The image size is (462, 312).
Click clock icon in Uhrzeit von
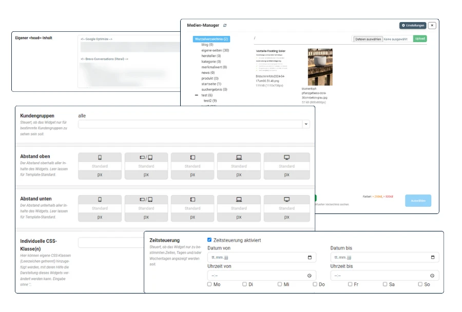pos(309,276)
